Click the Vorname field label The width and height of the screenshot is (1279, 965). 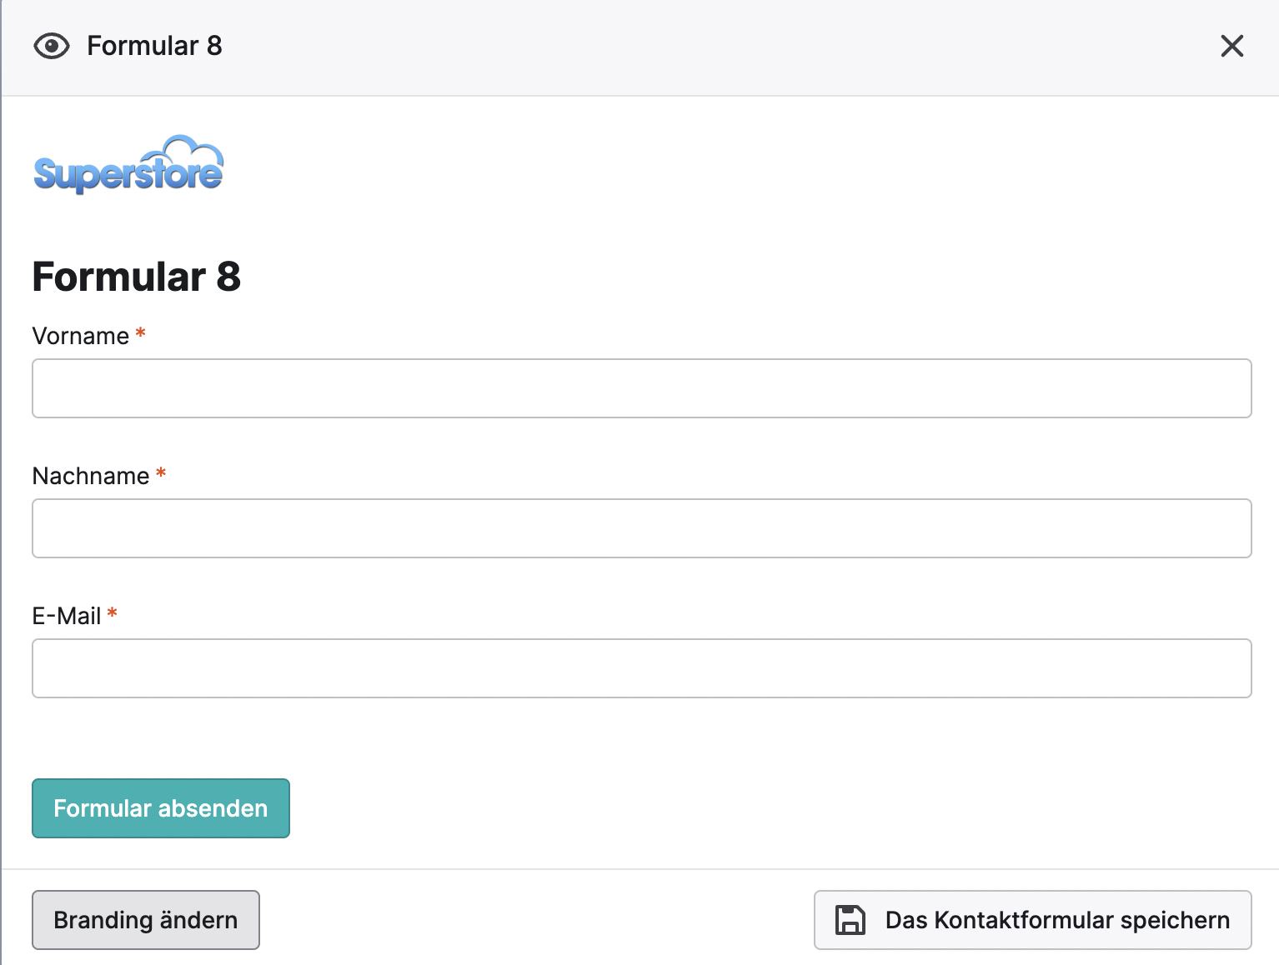tap(81, 336)
